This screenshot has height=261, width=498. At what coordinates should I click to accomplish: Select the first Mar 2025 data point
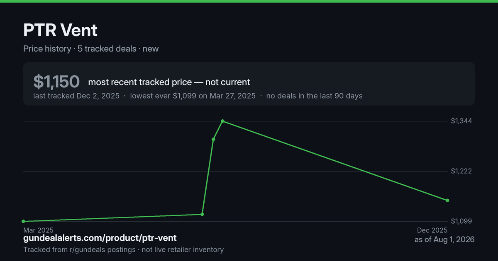coord(23,221)
